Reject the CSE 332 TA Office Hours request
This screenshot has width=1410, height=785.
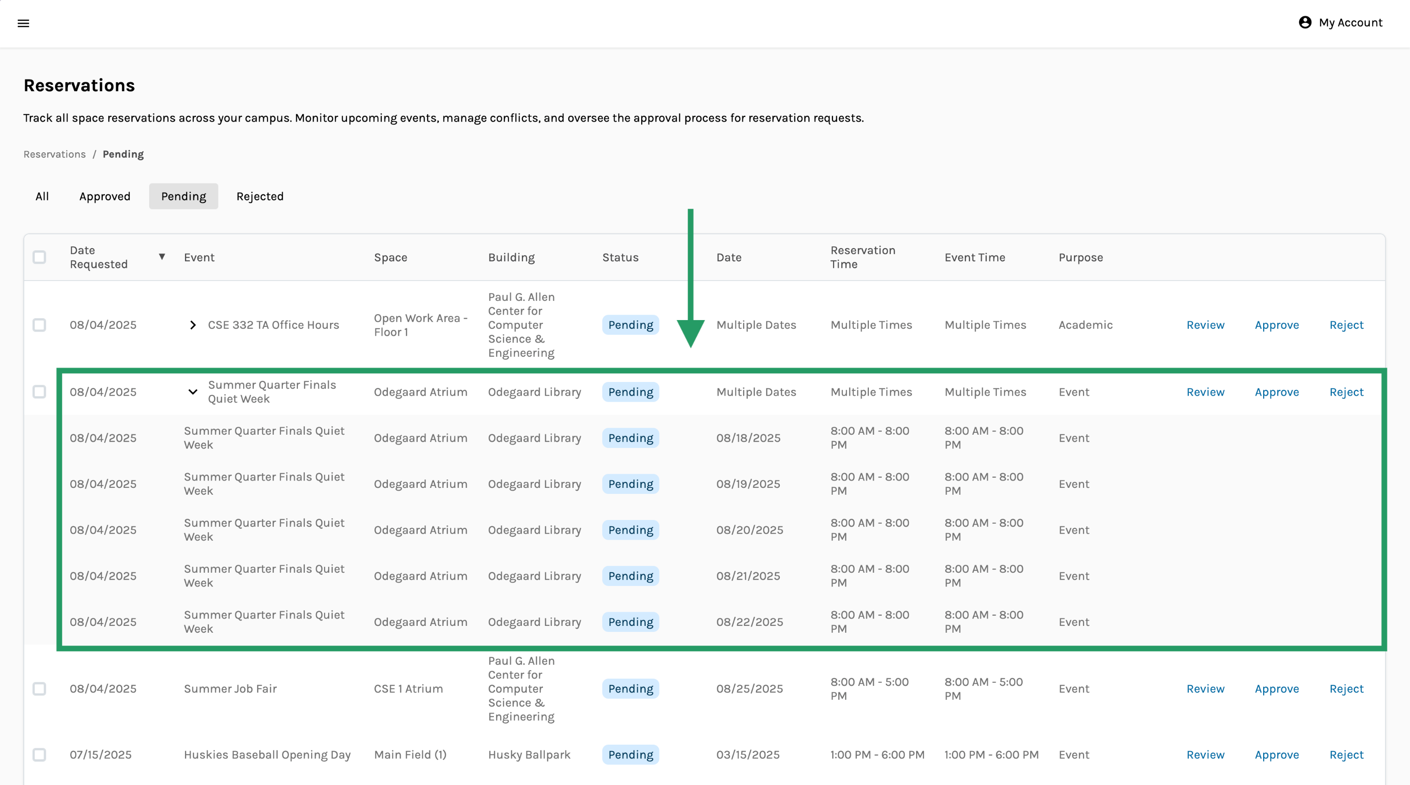point(1347,325)
